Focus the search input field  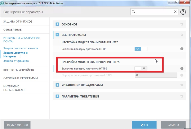(154, 12)
